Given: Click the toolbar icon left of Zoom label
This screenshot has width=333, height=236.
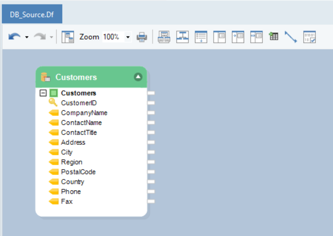Looking at the screenshot, I should 68,37.
